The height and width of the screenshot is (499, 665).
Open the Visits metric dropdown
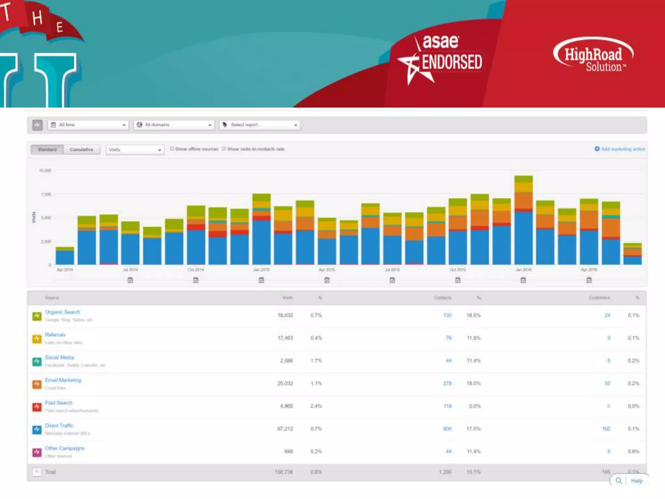(135, 150)
